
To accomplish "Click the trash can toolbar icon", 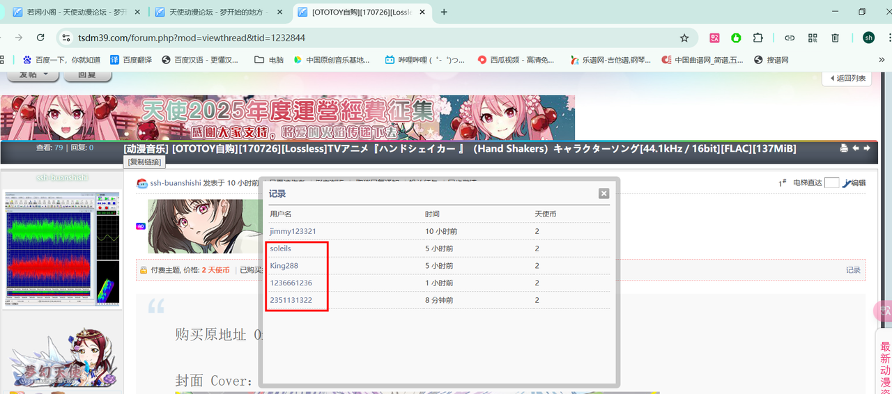I will [836, 38].
